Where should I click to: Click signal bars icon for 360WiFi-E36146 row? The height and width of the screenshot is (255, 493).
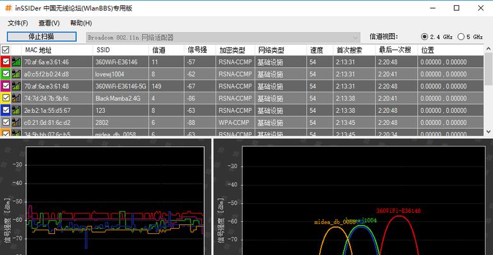17,62
